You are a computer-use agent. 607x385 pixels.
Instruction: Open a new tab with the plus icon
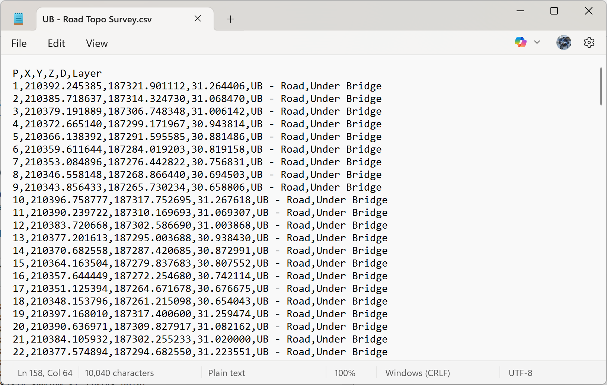pos(230,19)
